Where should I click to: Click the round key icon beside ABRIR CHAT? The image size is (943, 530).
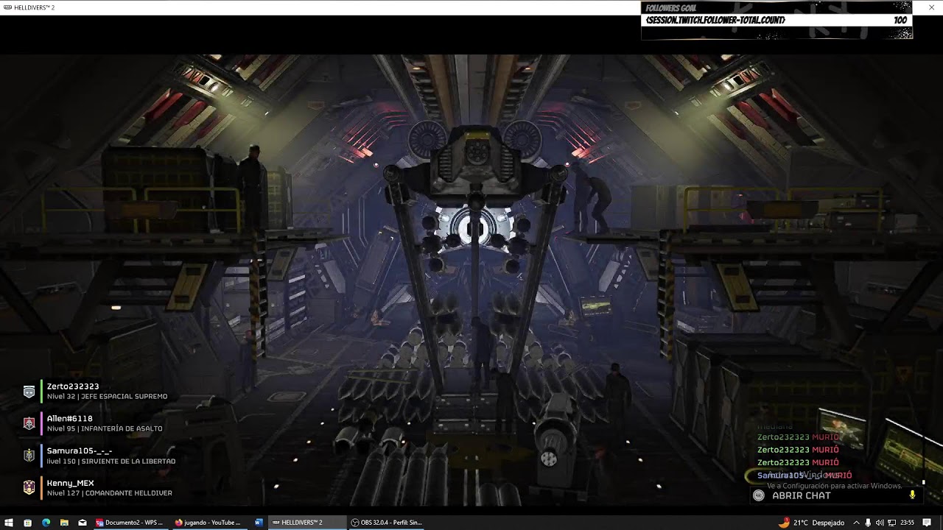[759, 495]
